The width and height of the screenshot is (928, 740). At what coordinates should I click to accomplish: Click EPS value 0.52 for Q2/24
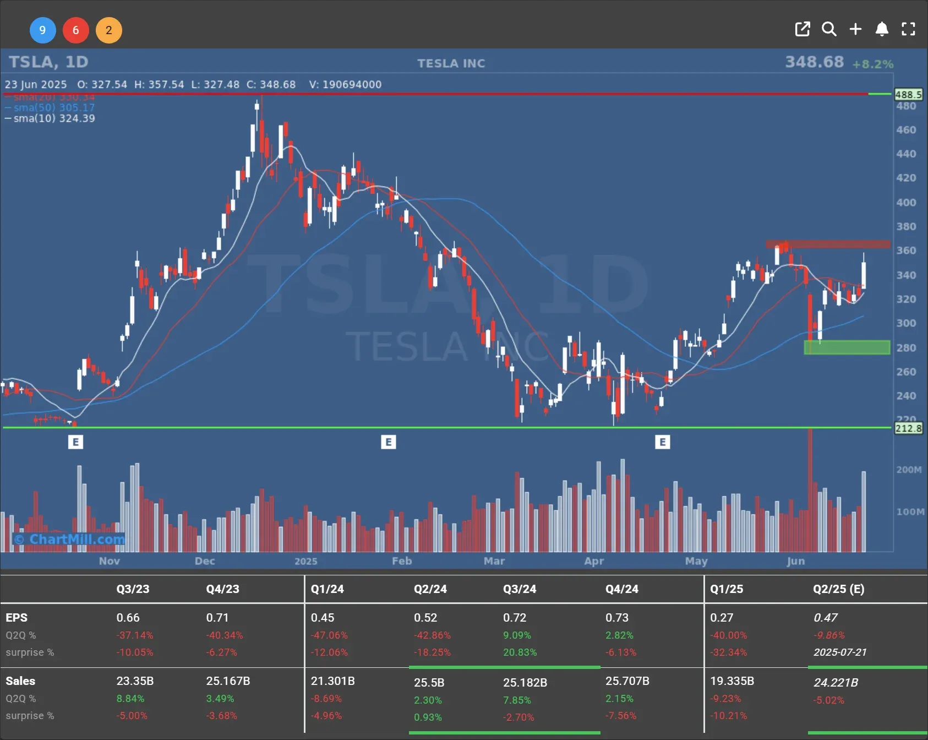(x=425, y=618)
